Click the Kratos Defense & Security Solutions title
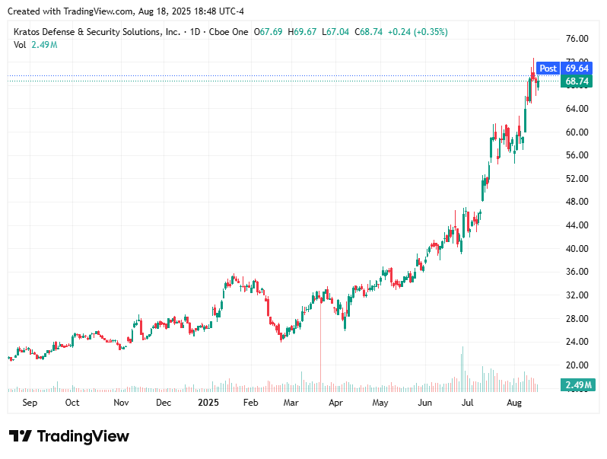This screenshot has width=607, height=459. click(97, 32)
